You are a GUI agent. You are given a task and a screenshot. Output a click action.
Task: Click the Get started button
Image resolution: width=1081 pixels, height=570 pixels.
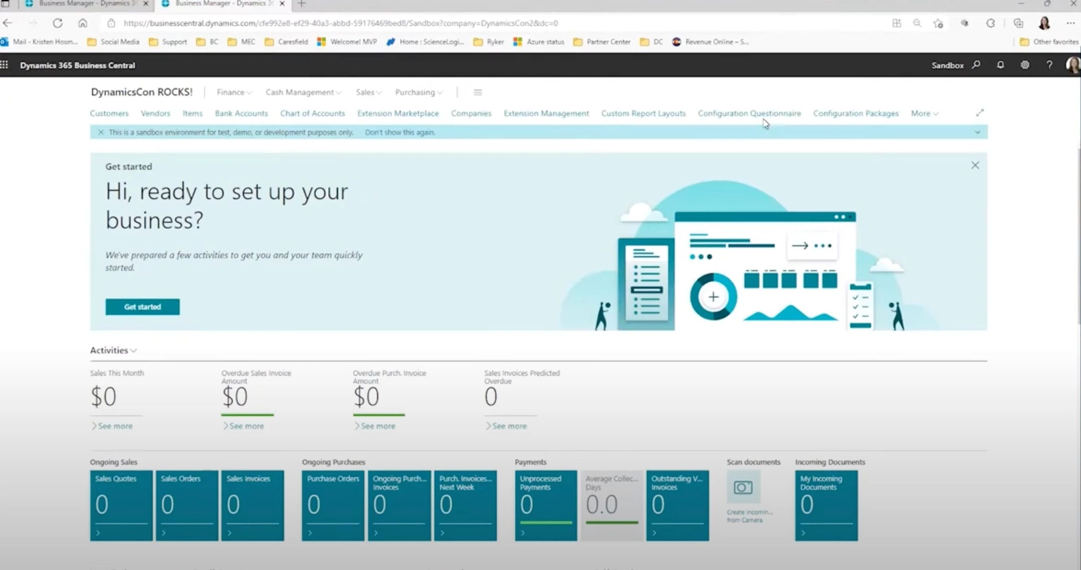(142, 307)
